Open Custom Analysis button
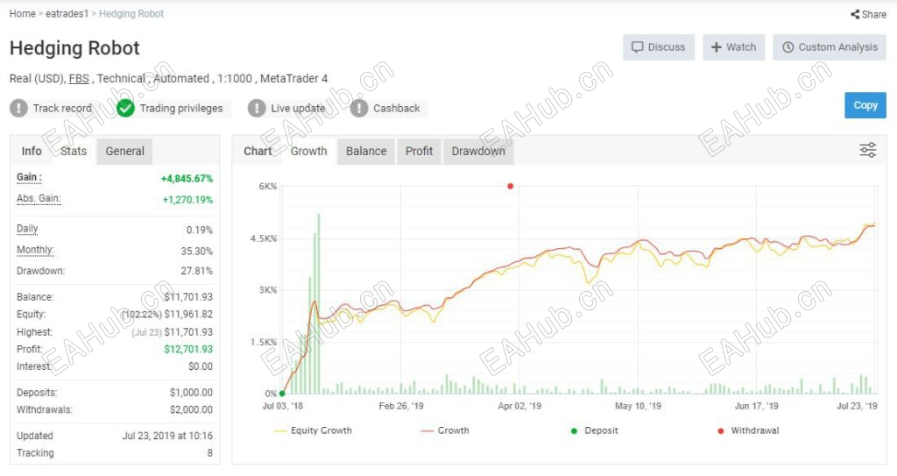This screenshot has height=476, width=897. pyautogui.click(x=830, y=47)
